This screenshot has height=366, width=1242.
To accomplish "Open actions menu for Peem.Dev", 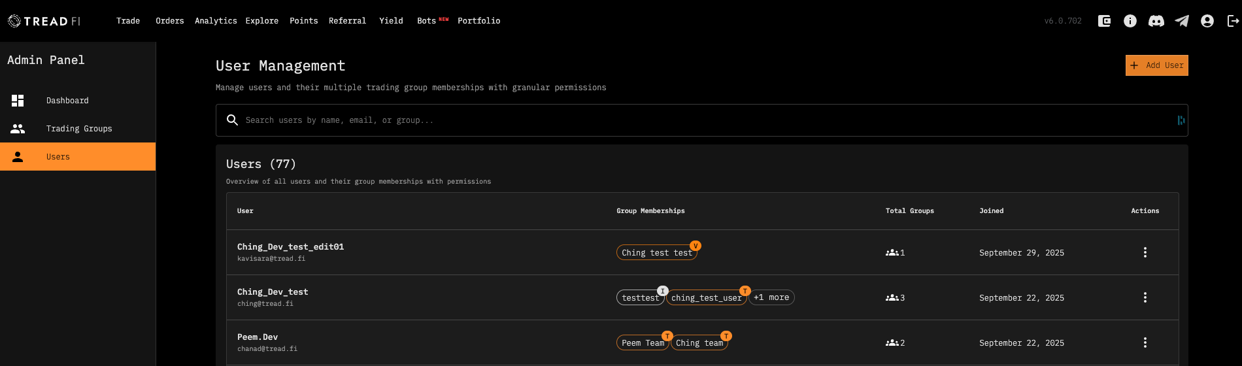I will [x=1145, y=342].
